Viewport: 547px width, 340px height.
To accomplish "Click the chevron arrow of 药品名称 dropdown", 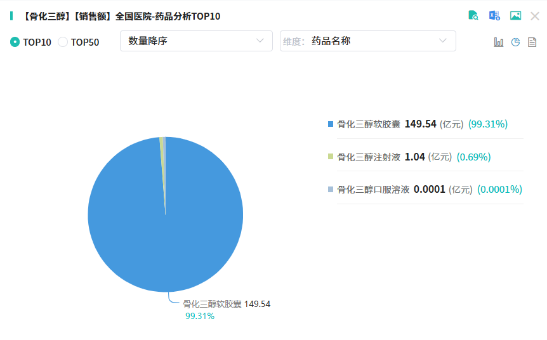I will [443, 41].
